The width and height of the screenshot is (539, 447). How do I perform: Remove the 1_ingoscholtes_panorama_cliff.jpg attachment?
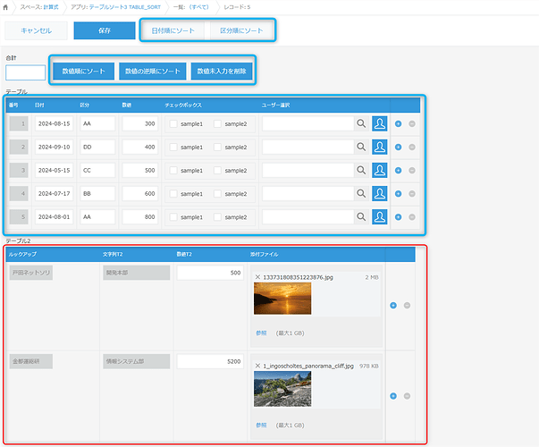tap(257, 367)
